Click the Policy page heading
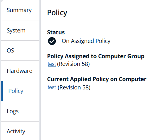 [57, 13]
